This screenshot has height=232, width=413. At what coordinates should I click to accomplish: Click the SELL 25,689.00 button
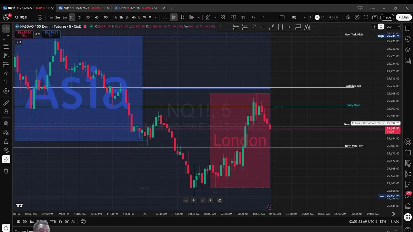(24, 34)
